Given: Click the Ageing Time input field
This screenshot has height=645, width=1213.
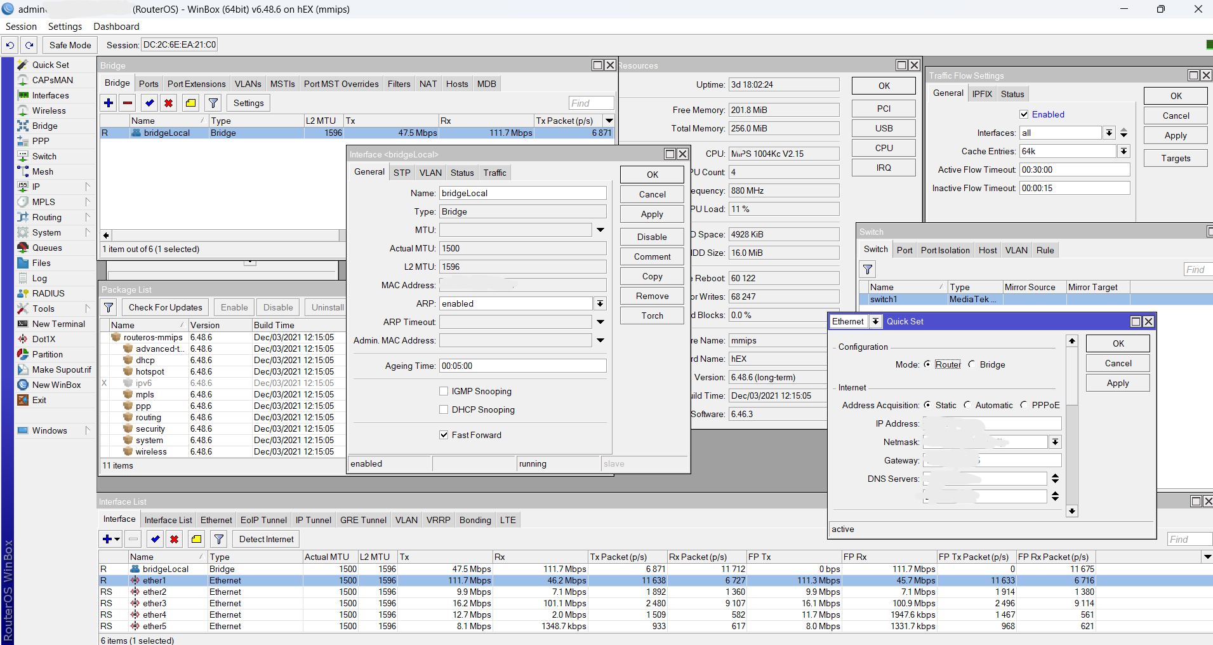Looking at the screenshot, I should pyautogui.click(x=522, y=366).
